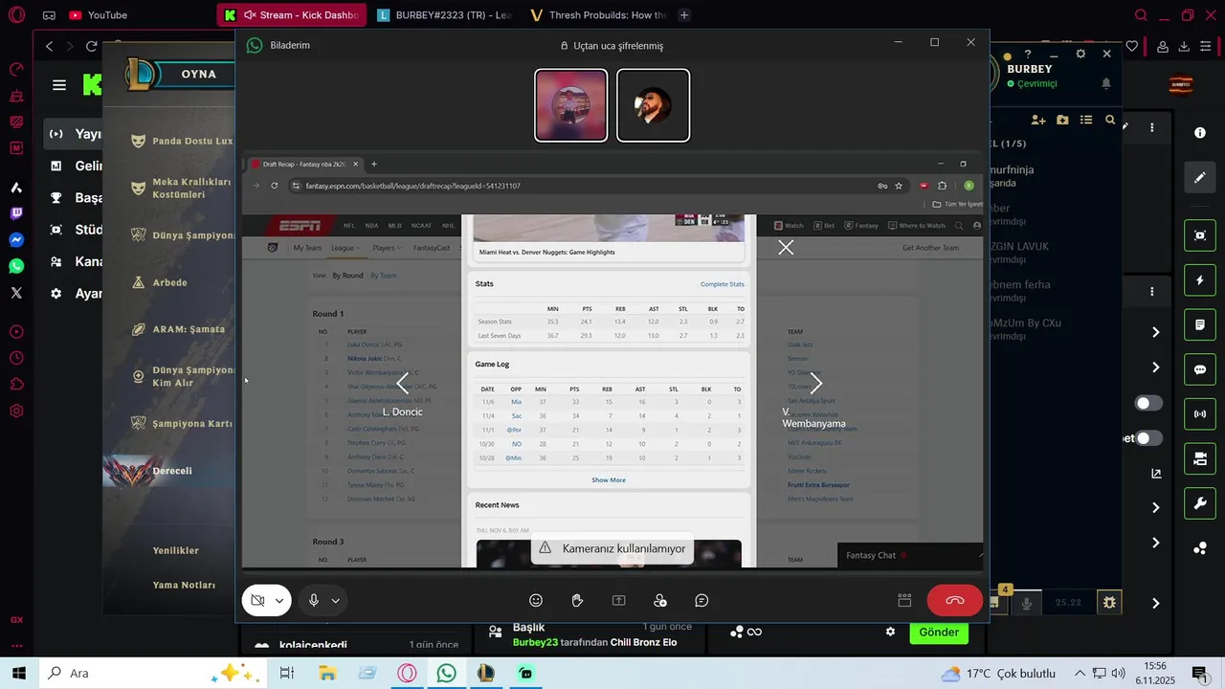
Task: Mute microphone in WhatsApp call
Action: coord(313,601)
